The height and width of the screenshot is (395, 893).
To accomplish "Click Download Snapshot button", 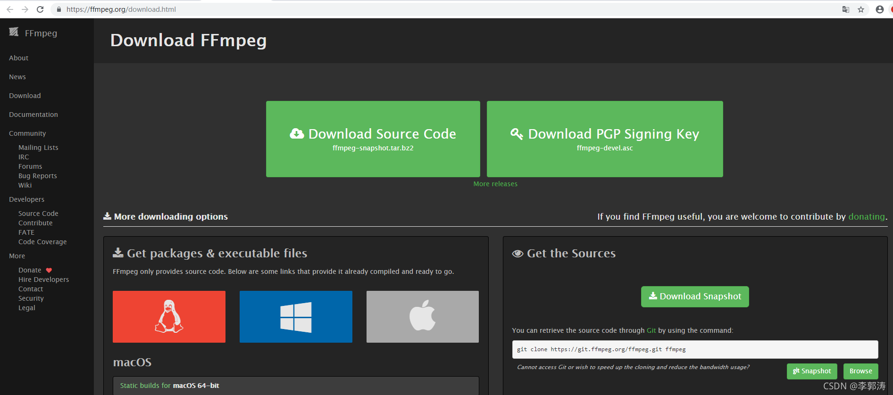I will (695, 296).
